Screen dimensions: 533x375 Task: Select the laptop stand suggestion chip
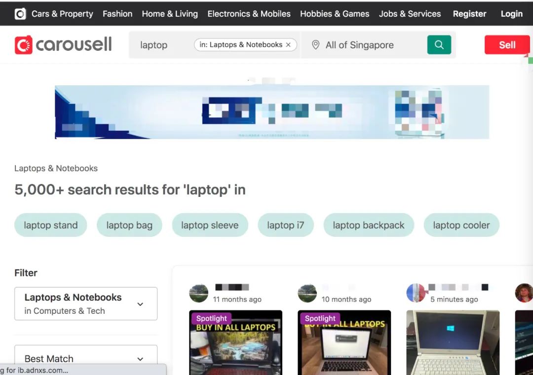[51, 225]
